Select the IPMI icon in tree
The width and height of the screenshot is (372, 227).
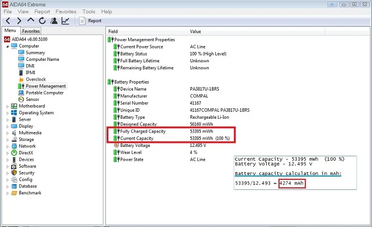[21, 72]
